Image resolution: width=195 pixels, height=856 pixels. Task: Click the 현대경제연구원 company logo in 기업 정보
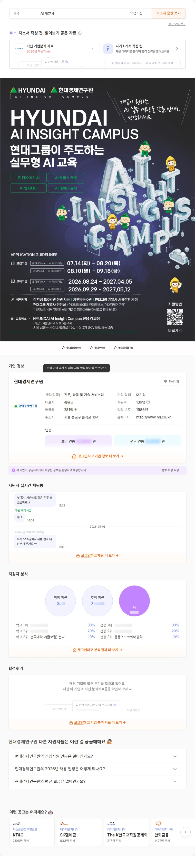[25, 406]
